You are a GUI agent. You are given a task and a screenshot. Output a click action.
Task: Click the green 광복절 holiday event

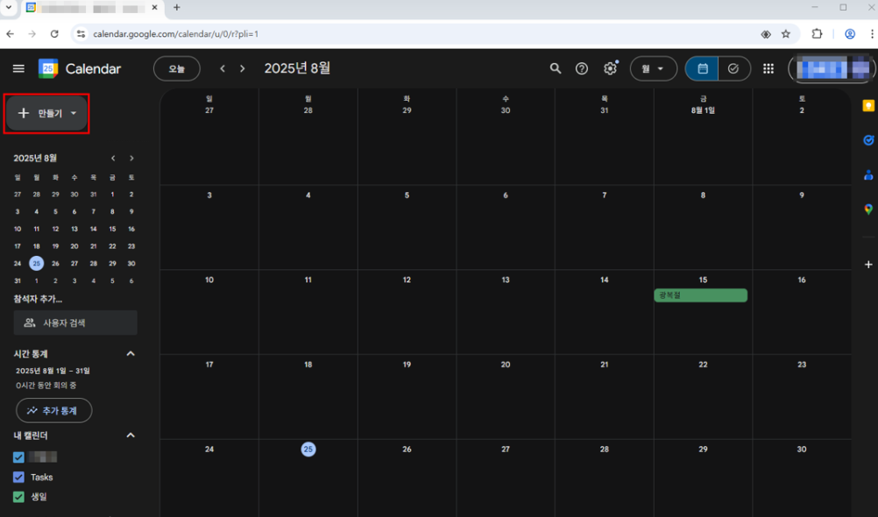click(x=700, y=295)
